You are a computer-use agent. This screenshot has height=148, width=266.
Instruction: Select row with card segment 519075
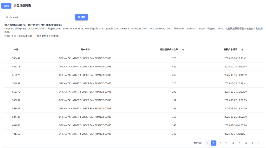click(x=16, y=75)
